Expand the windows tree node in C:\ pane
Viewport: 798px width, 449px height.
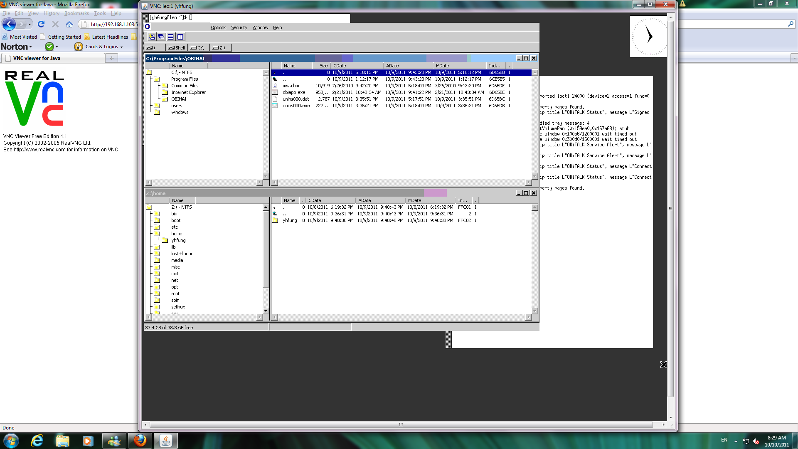(157, 112)
